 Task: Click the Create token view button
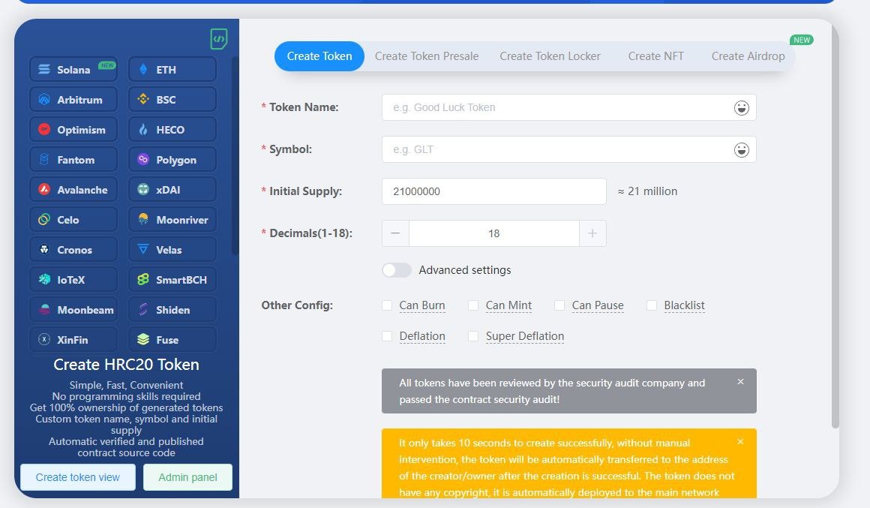[x=78, y=477]
